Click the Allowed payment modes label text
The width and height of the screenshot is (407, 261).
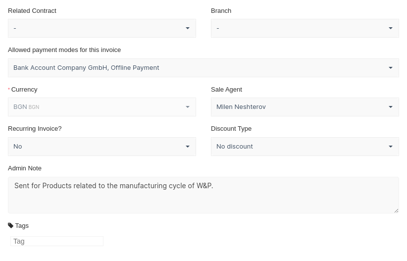[x=64, y=50]
